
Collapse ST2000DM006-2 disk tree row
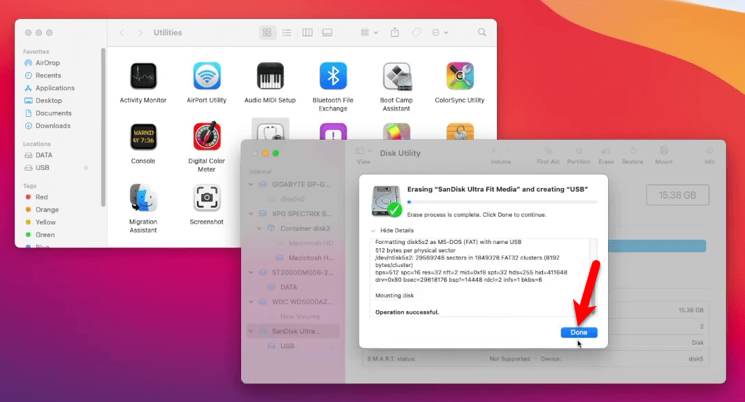pos(251,273)
